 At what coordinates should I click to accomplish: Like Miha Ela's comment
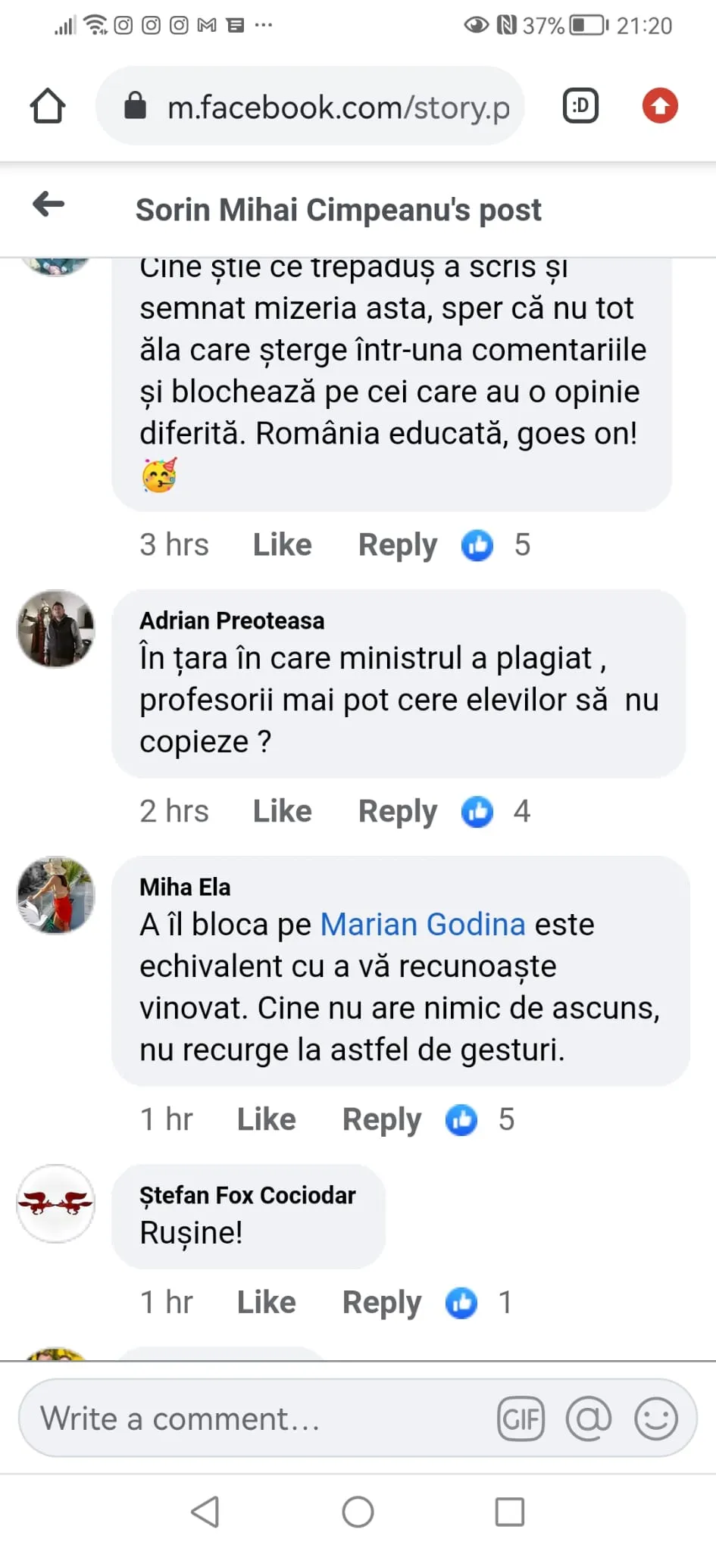pyautogui.click(x=266, y=1119)
